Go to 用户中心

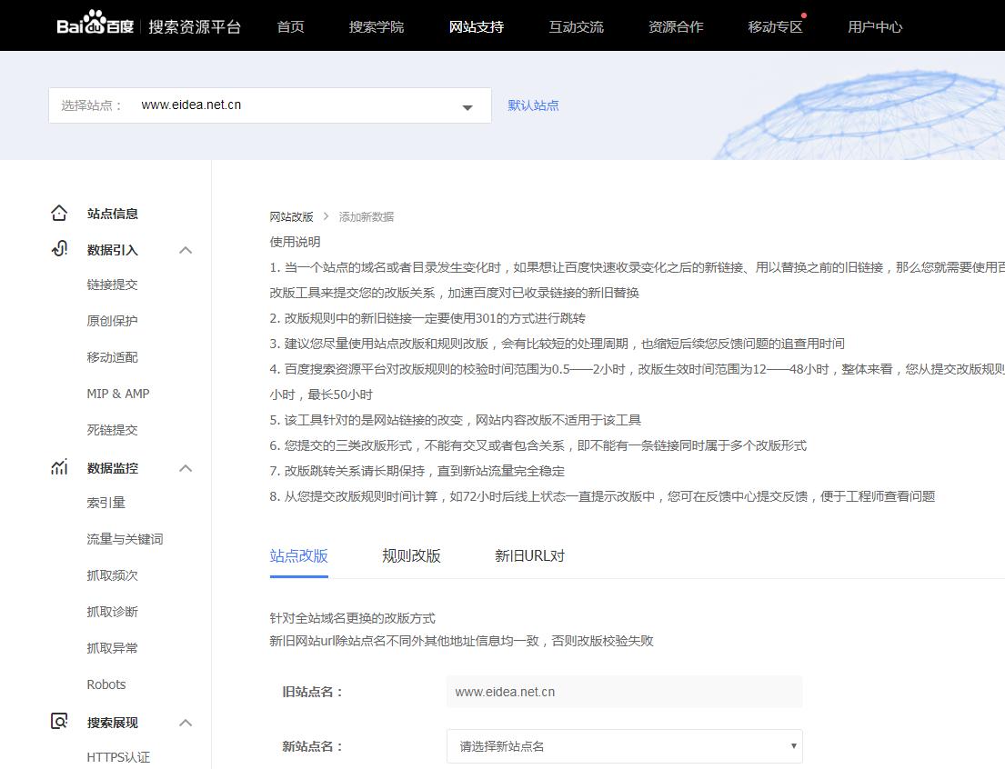click(874, 26)
